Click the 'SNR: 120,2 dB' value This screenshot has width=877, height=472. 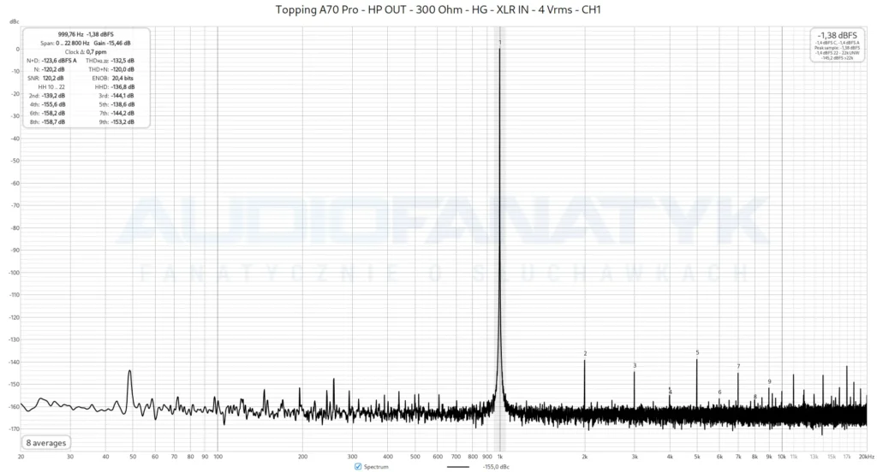[46, 78]
